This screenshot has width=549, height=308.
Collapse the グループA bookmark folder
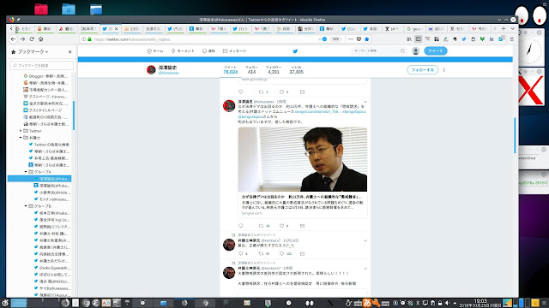pyautogui.click(x=26, y=172)
